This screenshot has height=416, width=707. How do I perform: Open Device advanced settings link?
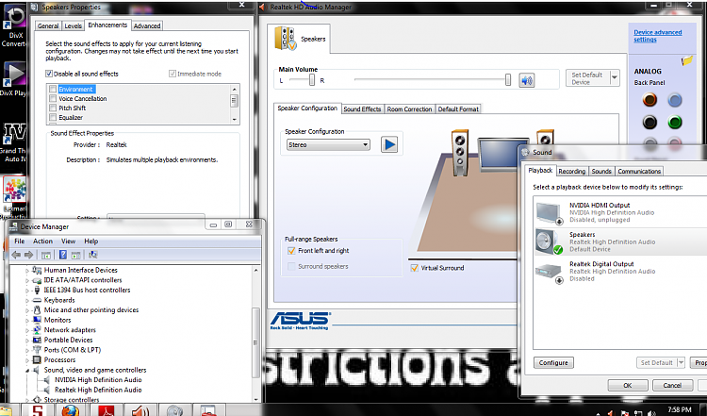(657, 36)
